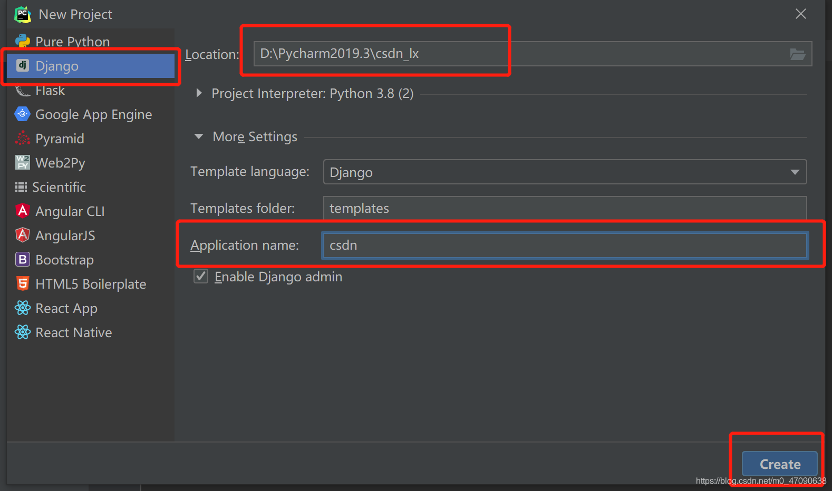Screen dimensions: 832x491
Task: Collapse More Settings section arrow
Action: click(199, 136)
